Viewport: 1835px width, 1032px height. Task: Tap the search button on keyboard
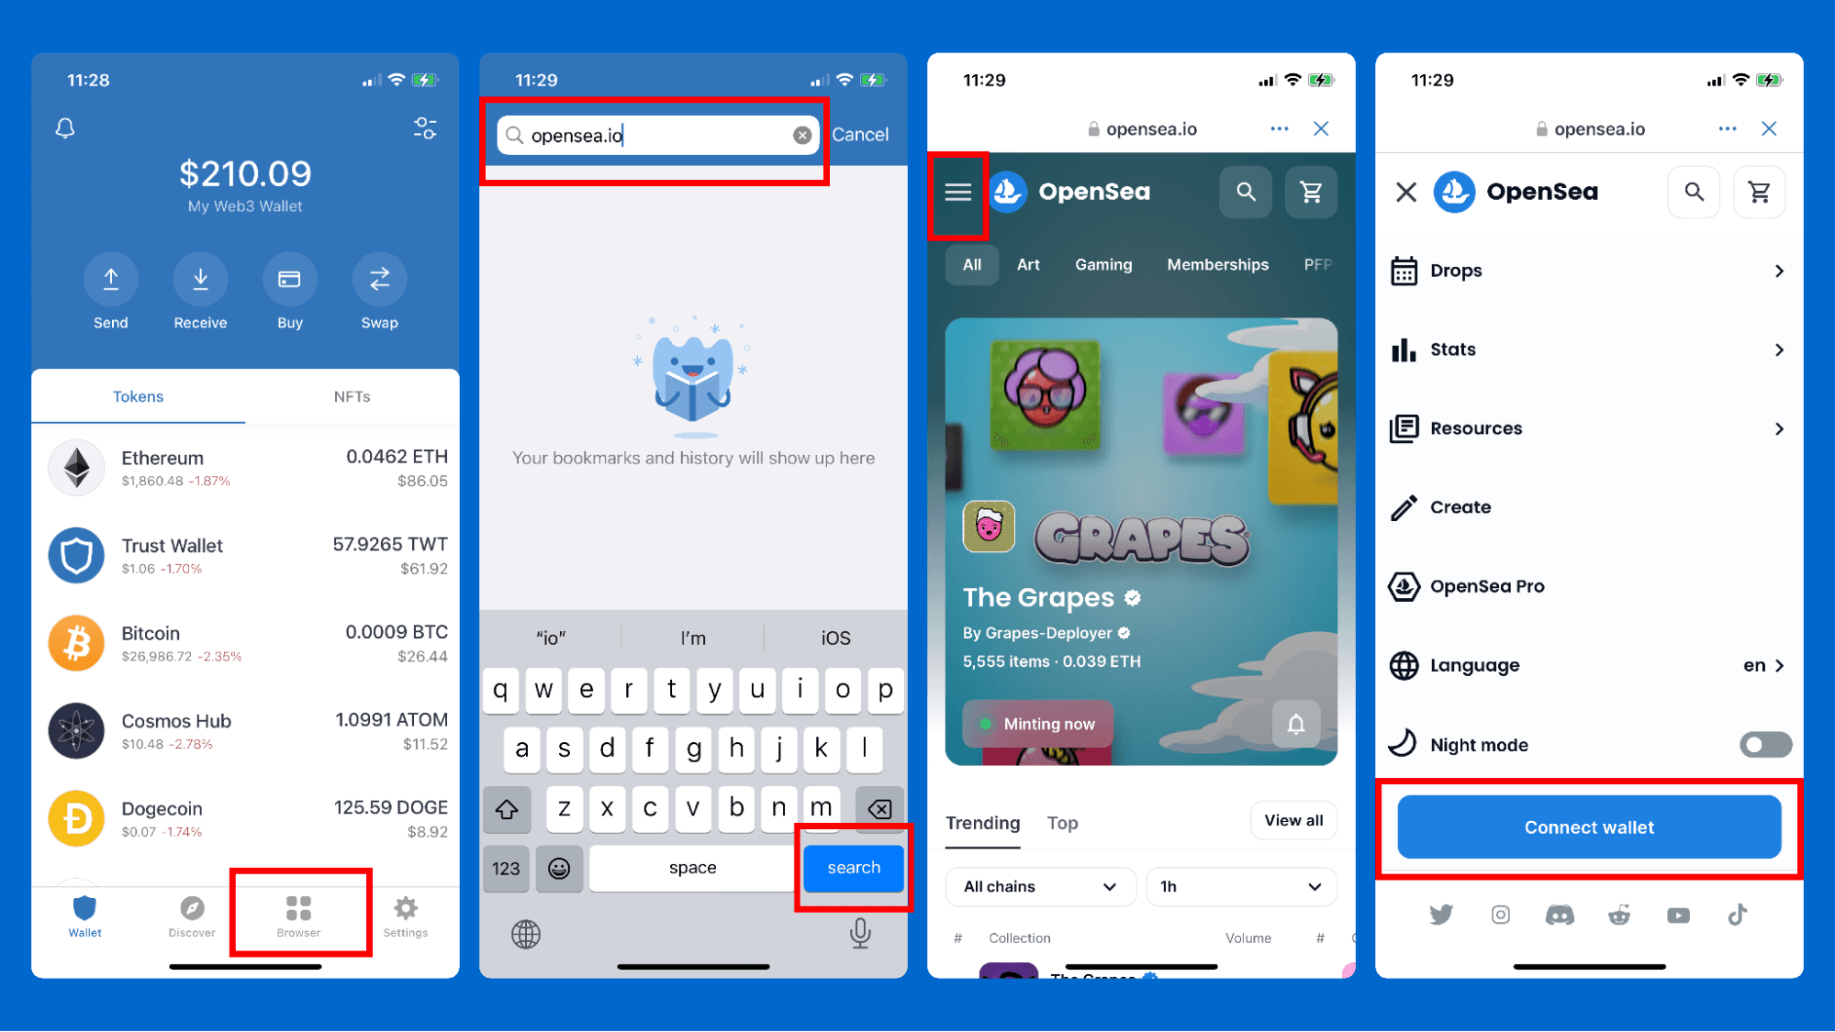(852, 868)
